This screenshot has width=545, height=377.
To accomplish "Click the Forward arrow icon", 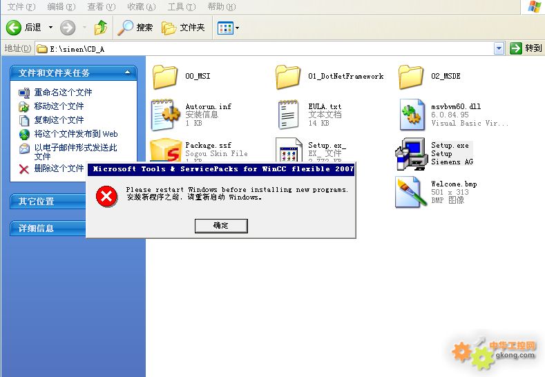I will [68, 28].
